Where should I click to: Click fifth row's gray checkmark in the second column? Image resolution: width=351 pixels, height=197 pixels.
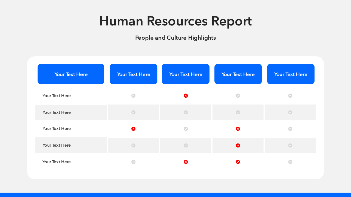pos(133,162)
